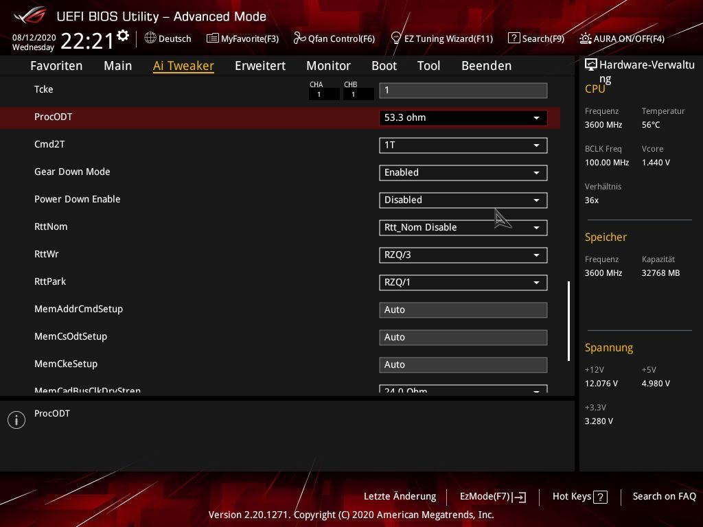Switch to the Main tab

tap(118, 66)
